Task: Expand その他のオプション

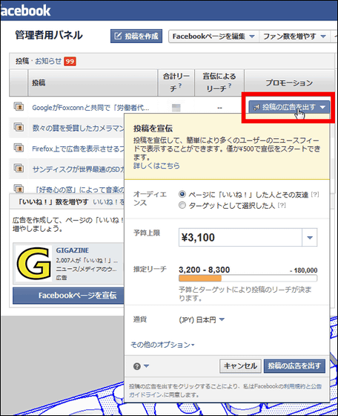Action: pyautogui.click(x=162, y=345)
